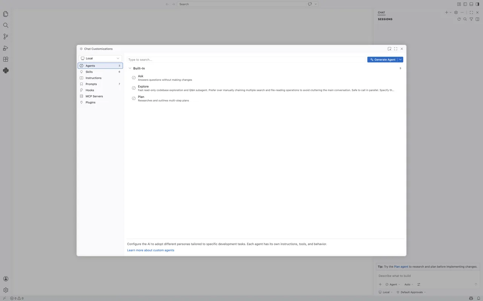
Task: Open the Source Control view
Action: (x=6, y=36)
